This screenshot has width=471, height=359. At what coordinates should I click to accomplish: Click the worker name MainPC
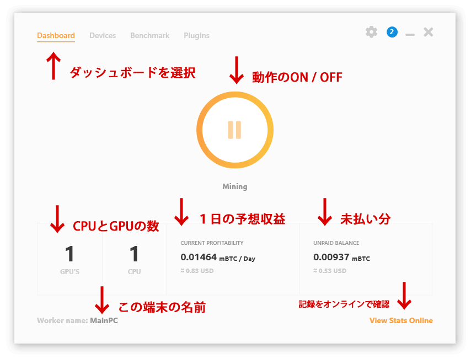coord(104,320)
